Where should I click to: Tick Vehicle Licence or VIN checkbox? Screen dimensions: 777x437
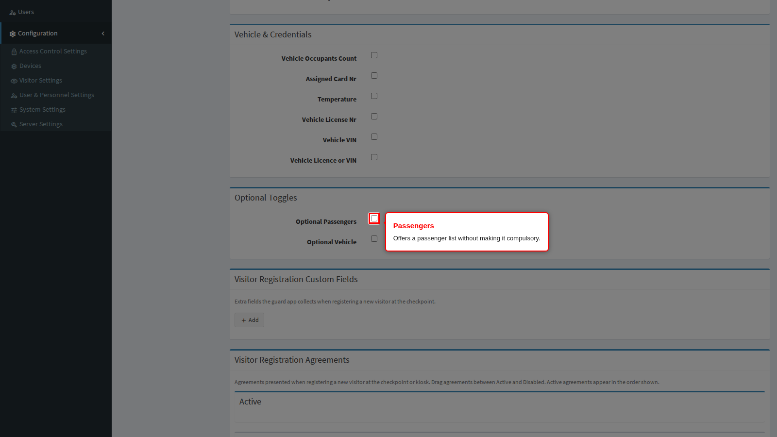tap(374, 157)
